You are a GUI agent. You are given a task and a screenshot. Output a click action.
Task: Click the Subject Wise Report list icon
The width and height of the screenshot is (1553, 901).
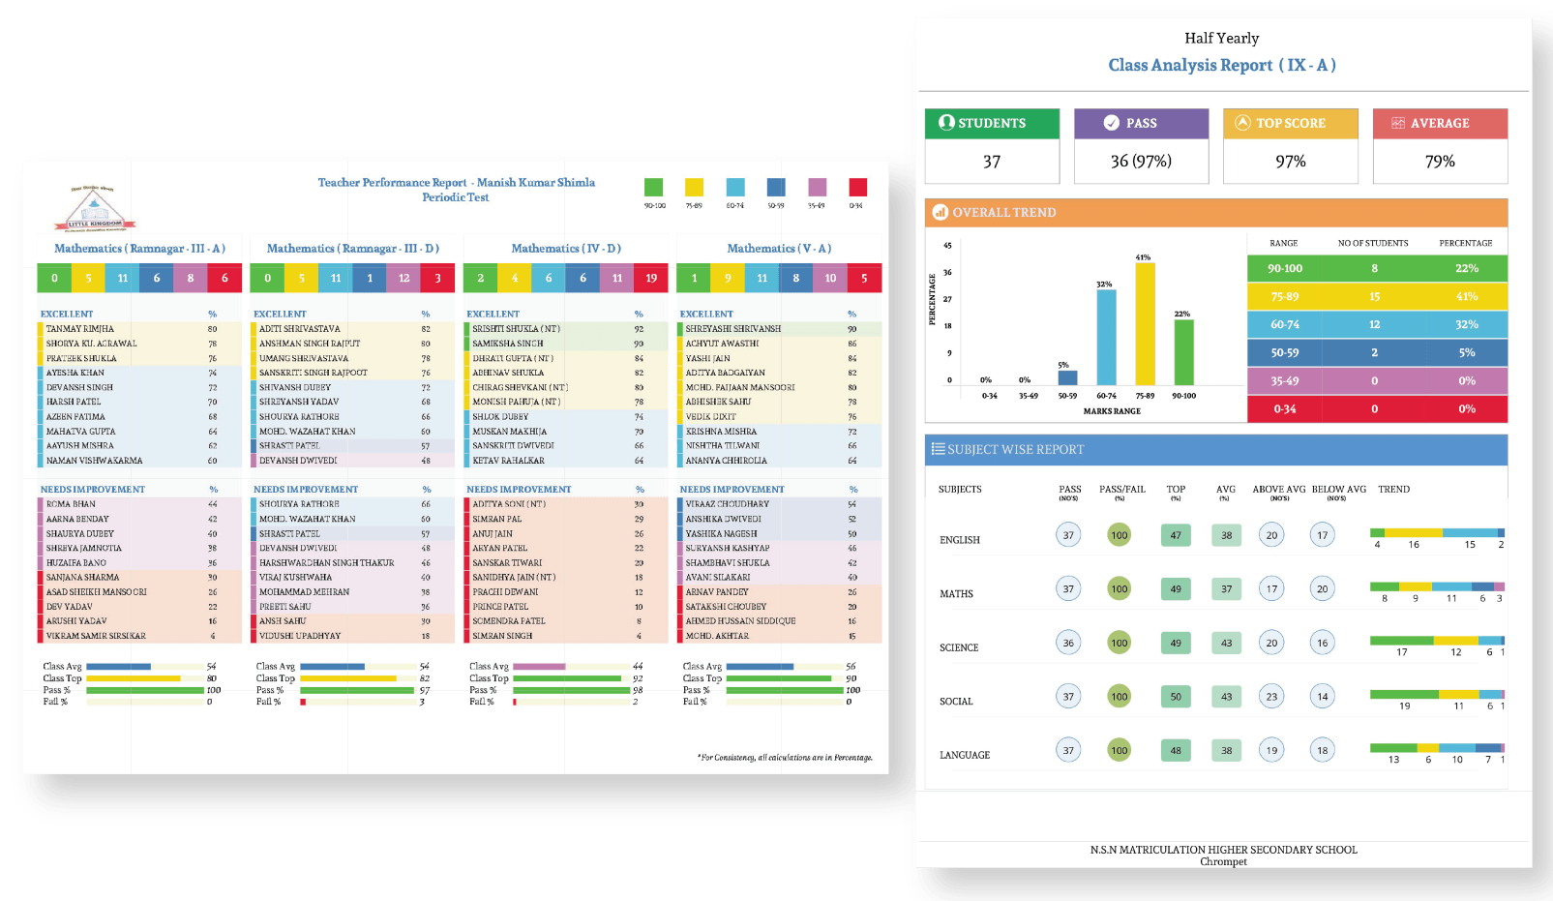click(x=938, y=449)
